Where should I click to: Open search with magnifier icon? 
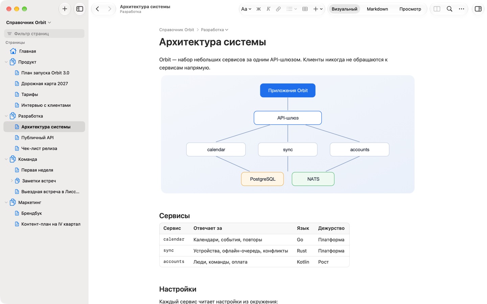449,9
